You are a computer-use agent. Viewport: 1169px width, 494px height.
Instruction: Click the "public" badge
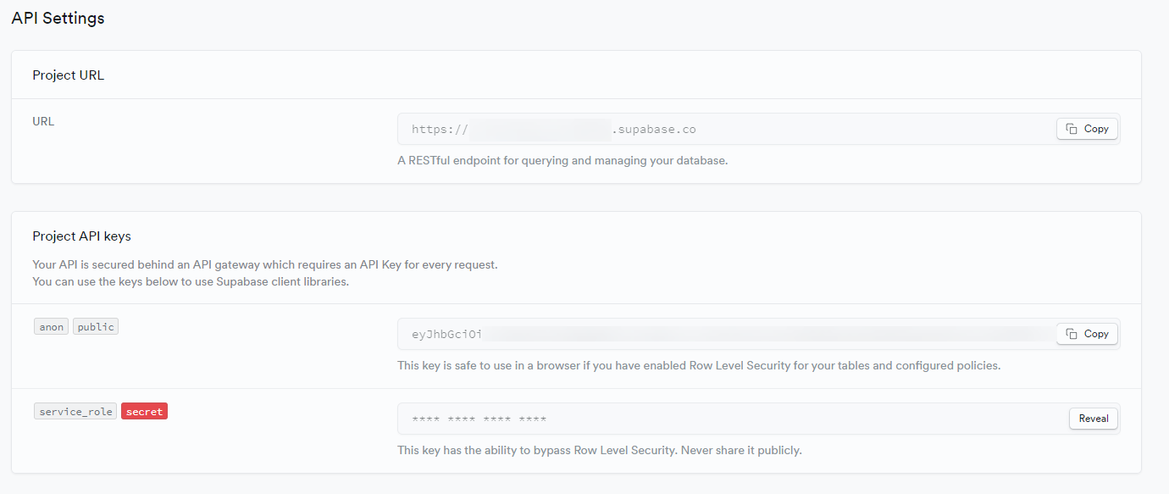click(96, 327)
